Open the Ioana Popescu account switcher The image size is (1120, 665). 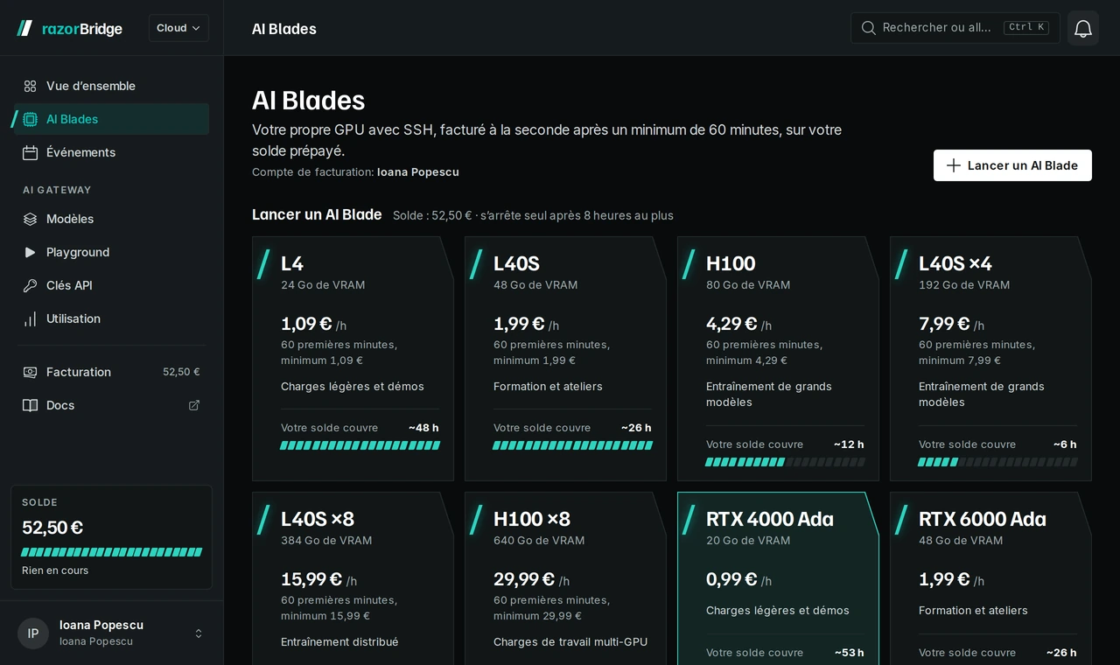(x=111, y=633)
